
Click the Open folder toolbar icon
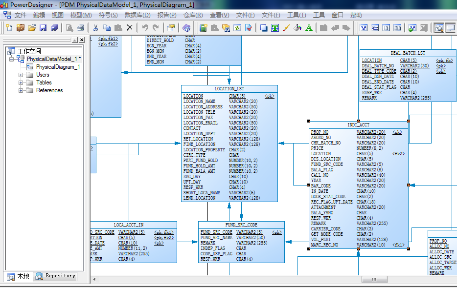pos(32,28)
